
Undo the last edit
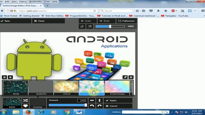pos(88,21)
